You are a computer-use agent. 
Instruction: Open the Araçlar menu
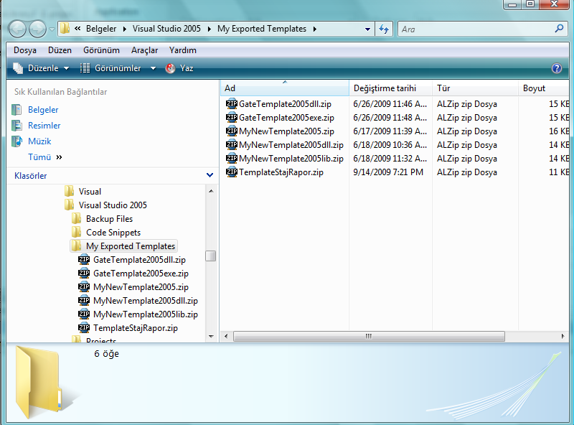[145, 50]
